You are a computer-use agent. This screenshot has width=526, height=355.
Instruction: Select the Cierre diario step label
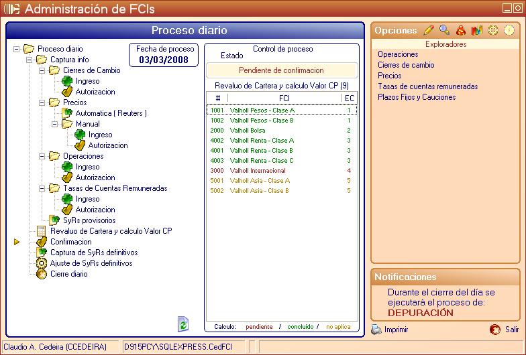tap(68, 274)
